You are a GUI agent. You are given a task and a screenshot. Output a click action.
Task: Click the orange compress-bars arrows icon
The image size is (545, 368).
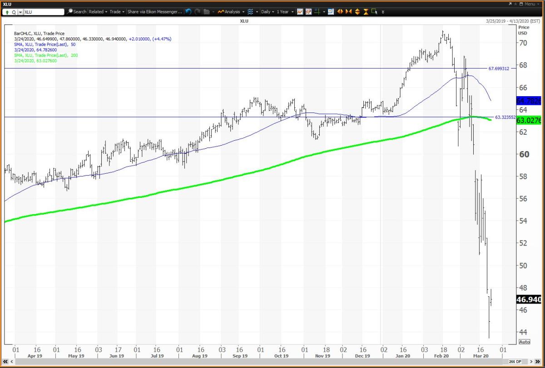tap(349, 11)
